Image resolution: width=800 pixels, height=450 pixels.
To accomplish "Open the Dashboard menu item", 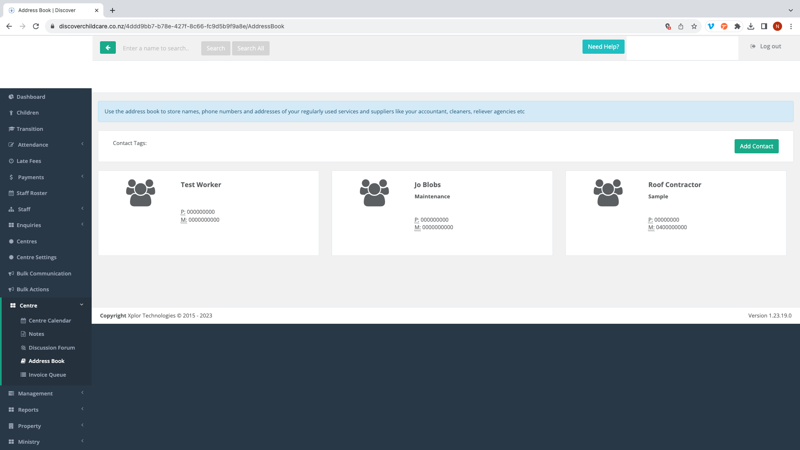I will [x=31, y=97].
